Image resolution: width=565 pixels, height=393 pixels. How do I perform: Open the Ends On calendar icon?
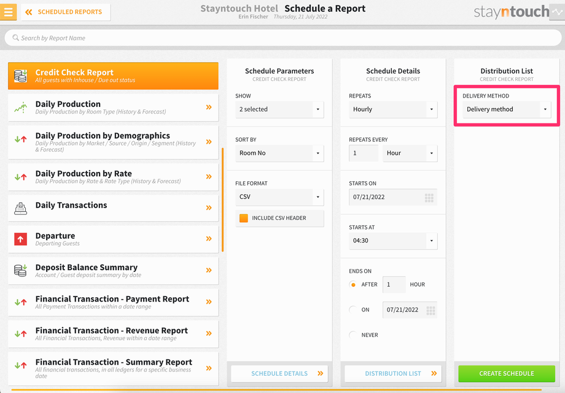(431, 310)
